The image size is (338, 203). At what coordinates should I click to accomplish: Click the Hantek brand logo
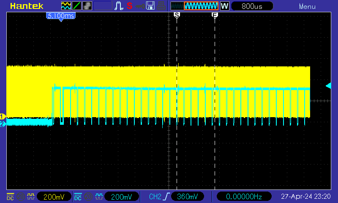(x=27, y=6)
